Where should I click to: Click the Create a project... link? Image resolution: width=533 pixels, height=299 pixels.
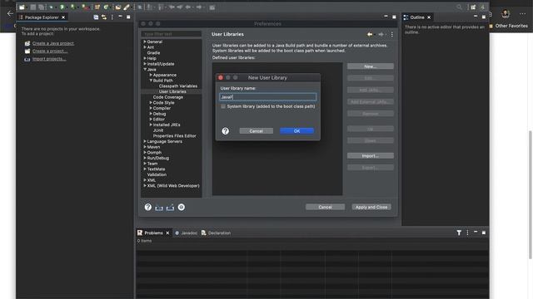click(x=50, y=51)
